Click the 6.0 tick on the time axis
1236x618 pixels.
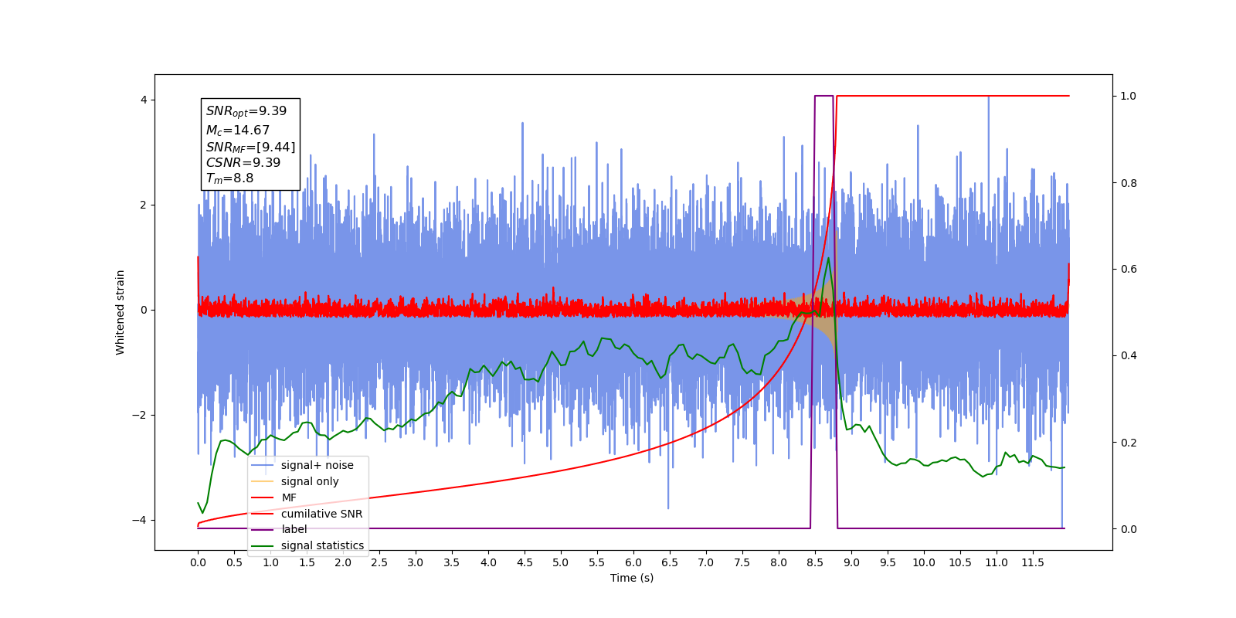pyautogui.click(x=633, y=562)
